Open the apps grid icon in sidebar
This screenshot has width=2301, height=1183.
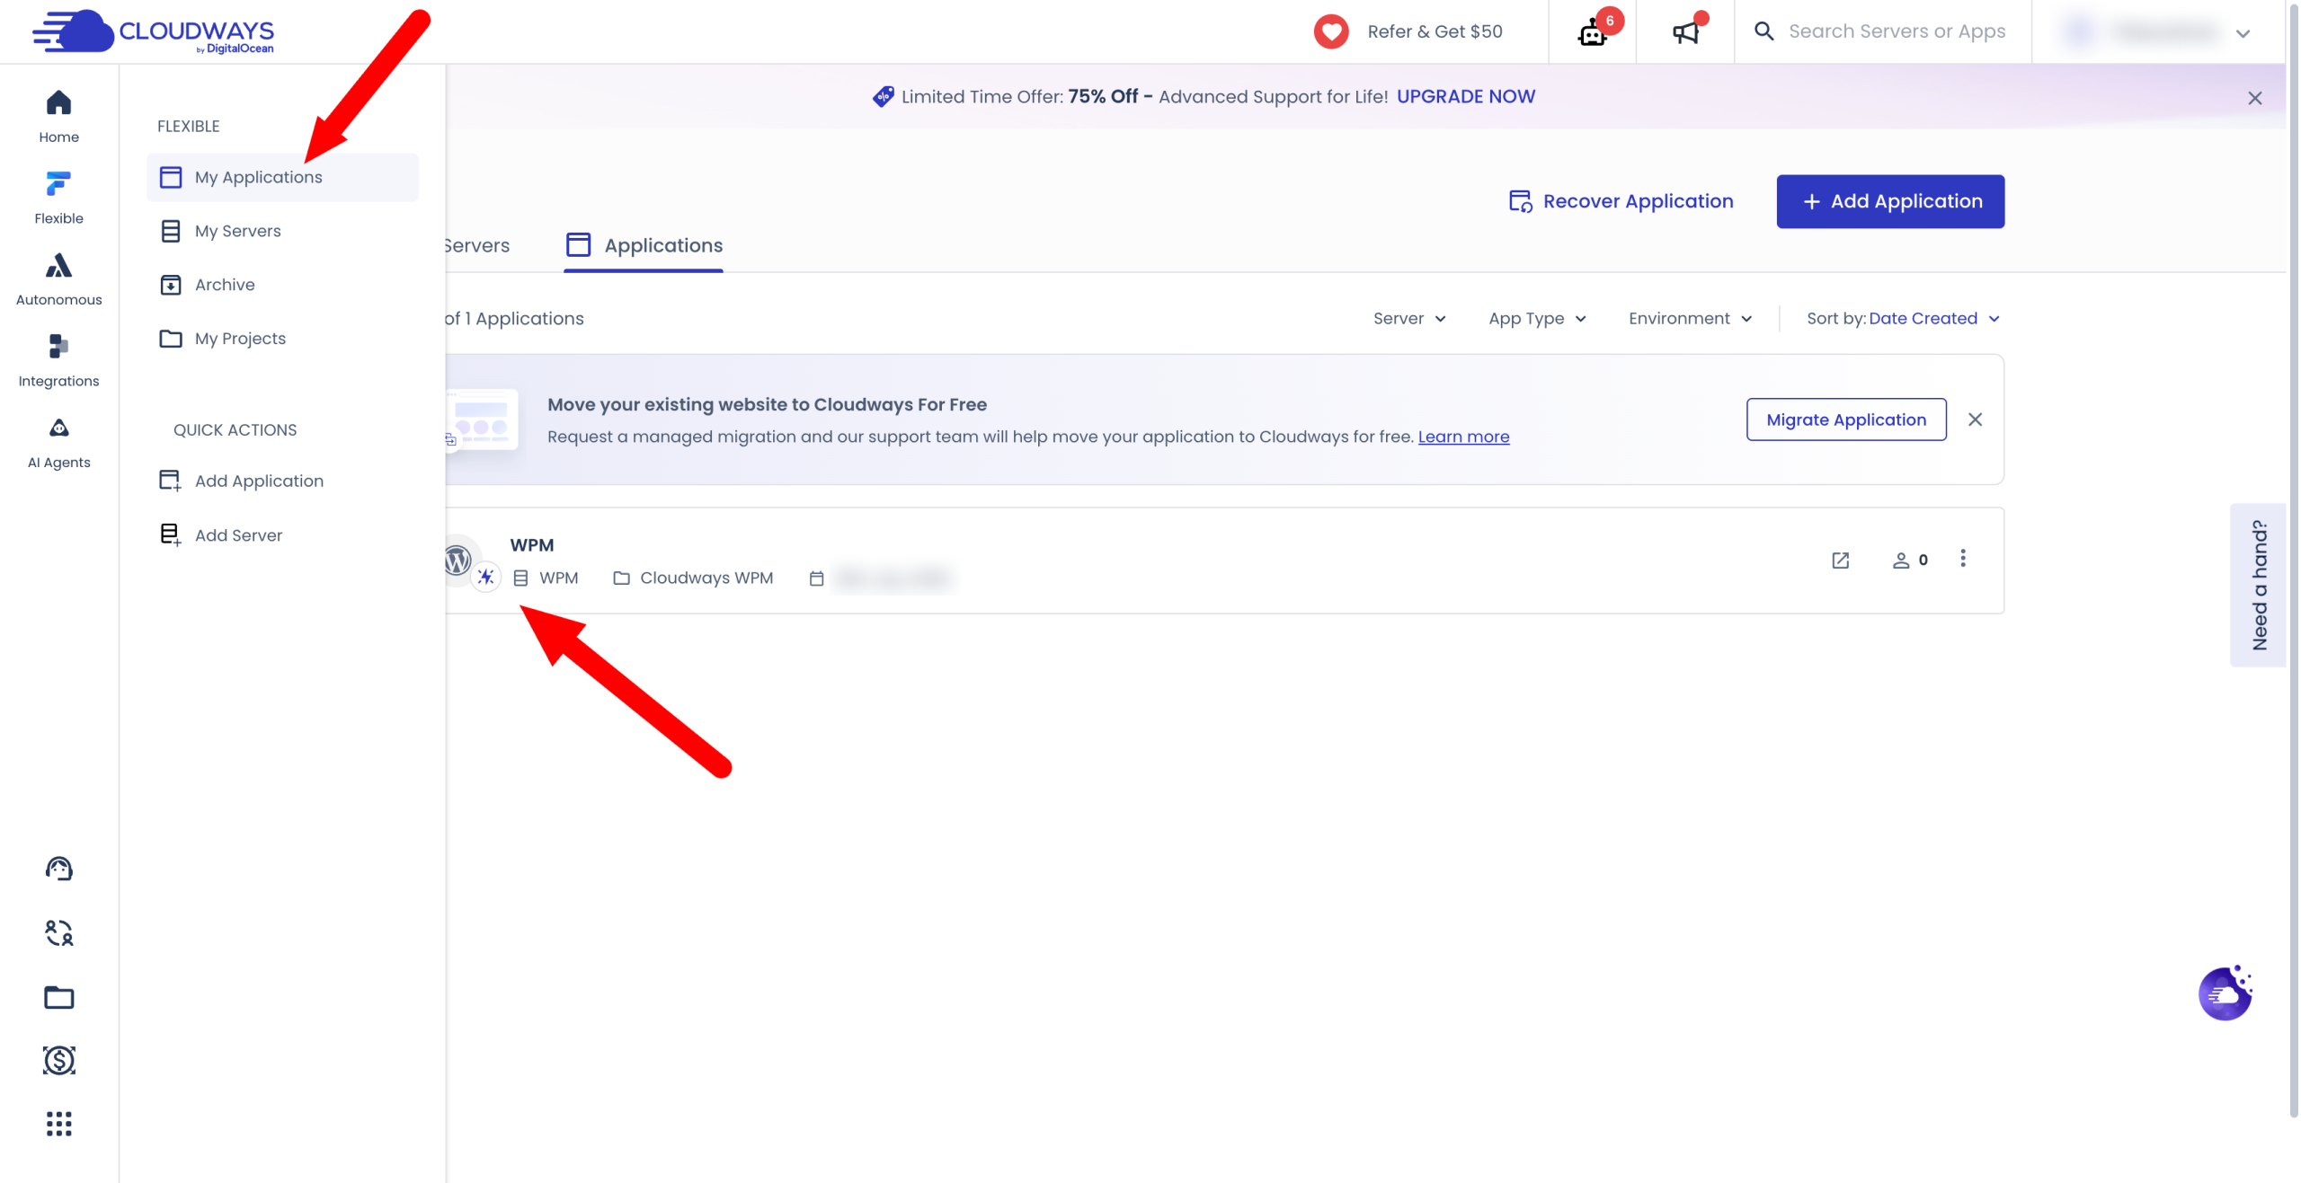[x=59, y=1124]
